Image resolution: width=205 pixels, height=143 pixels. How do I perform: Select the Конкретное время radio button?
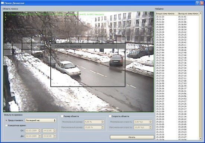pos(6,126)
